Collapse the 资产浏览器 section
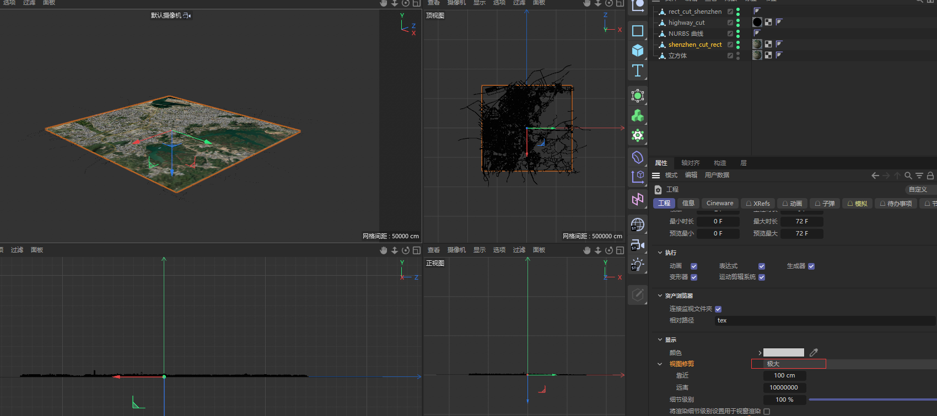The height and width of the screenshot is (416, 937). (x=660, y=295)
